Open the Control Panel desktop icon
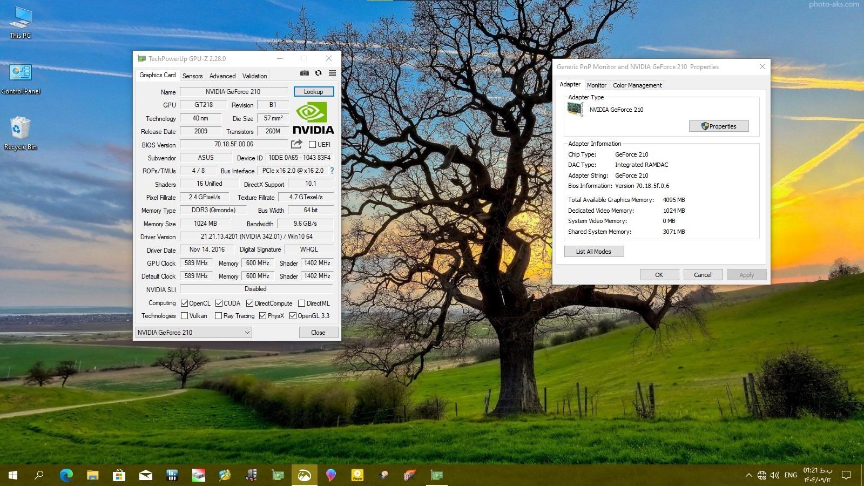Viewport: 864px width, 486px height. click(x=21, y=78)
